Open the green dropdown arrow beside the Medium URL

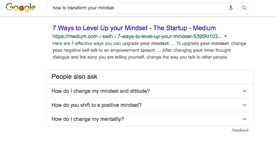click(x=225, y=36)
